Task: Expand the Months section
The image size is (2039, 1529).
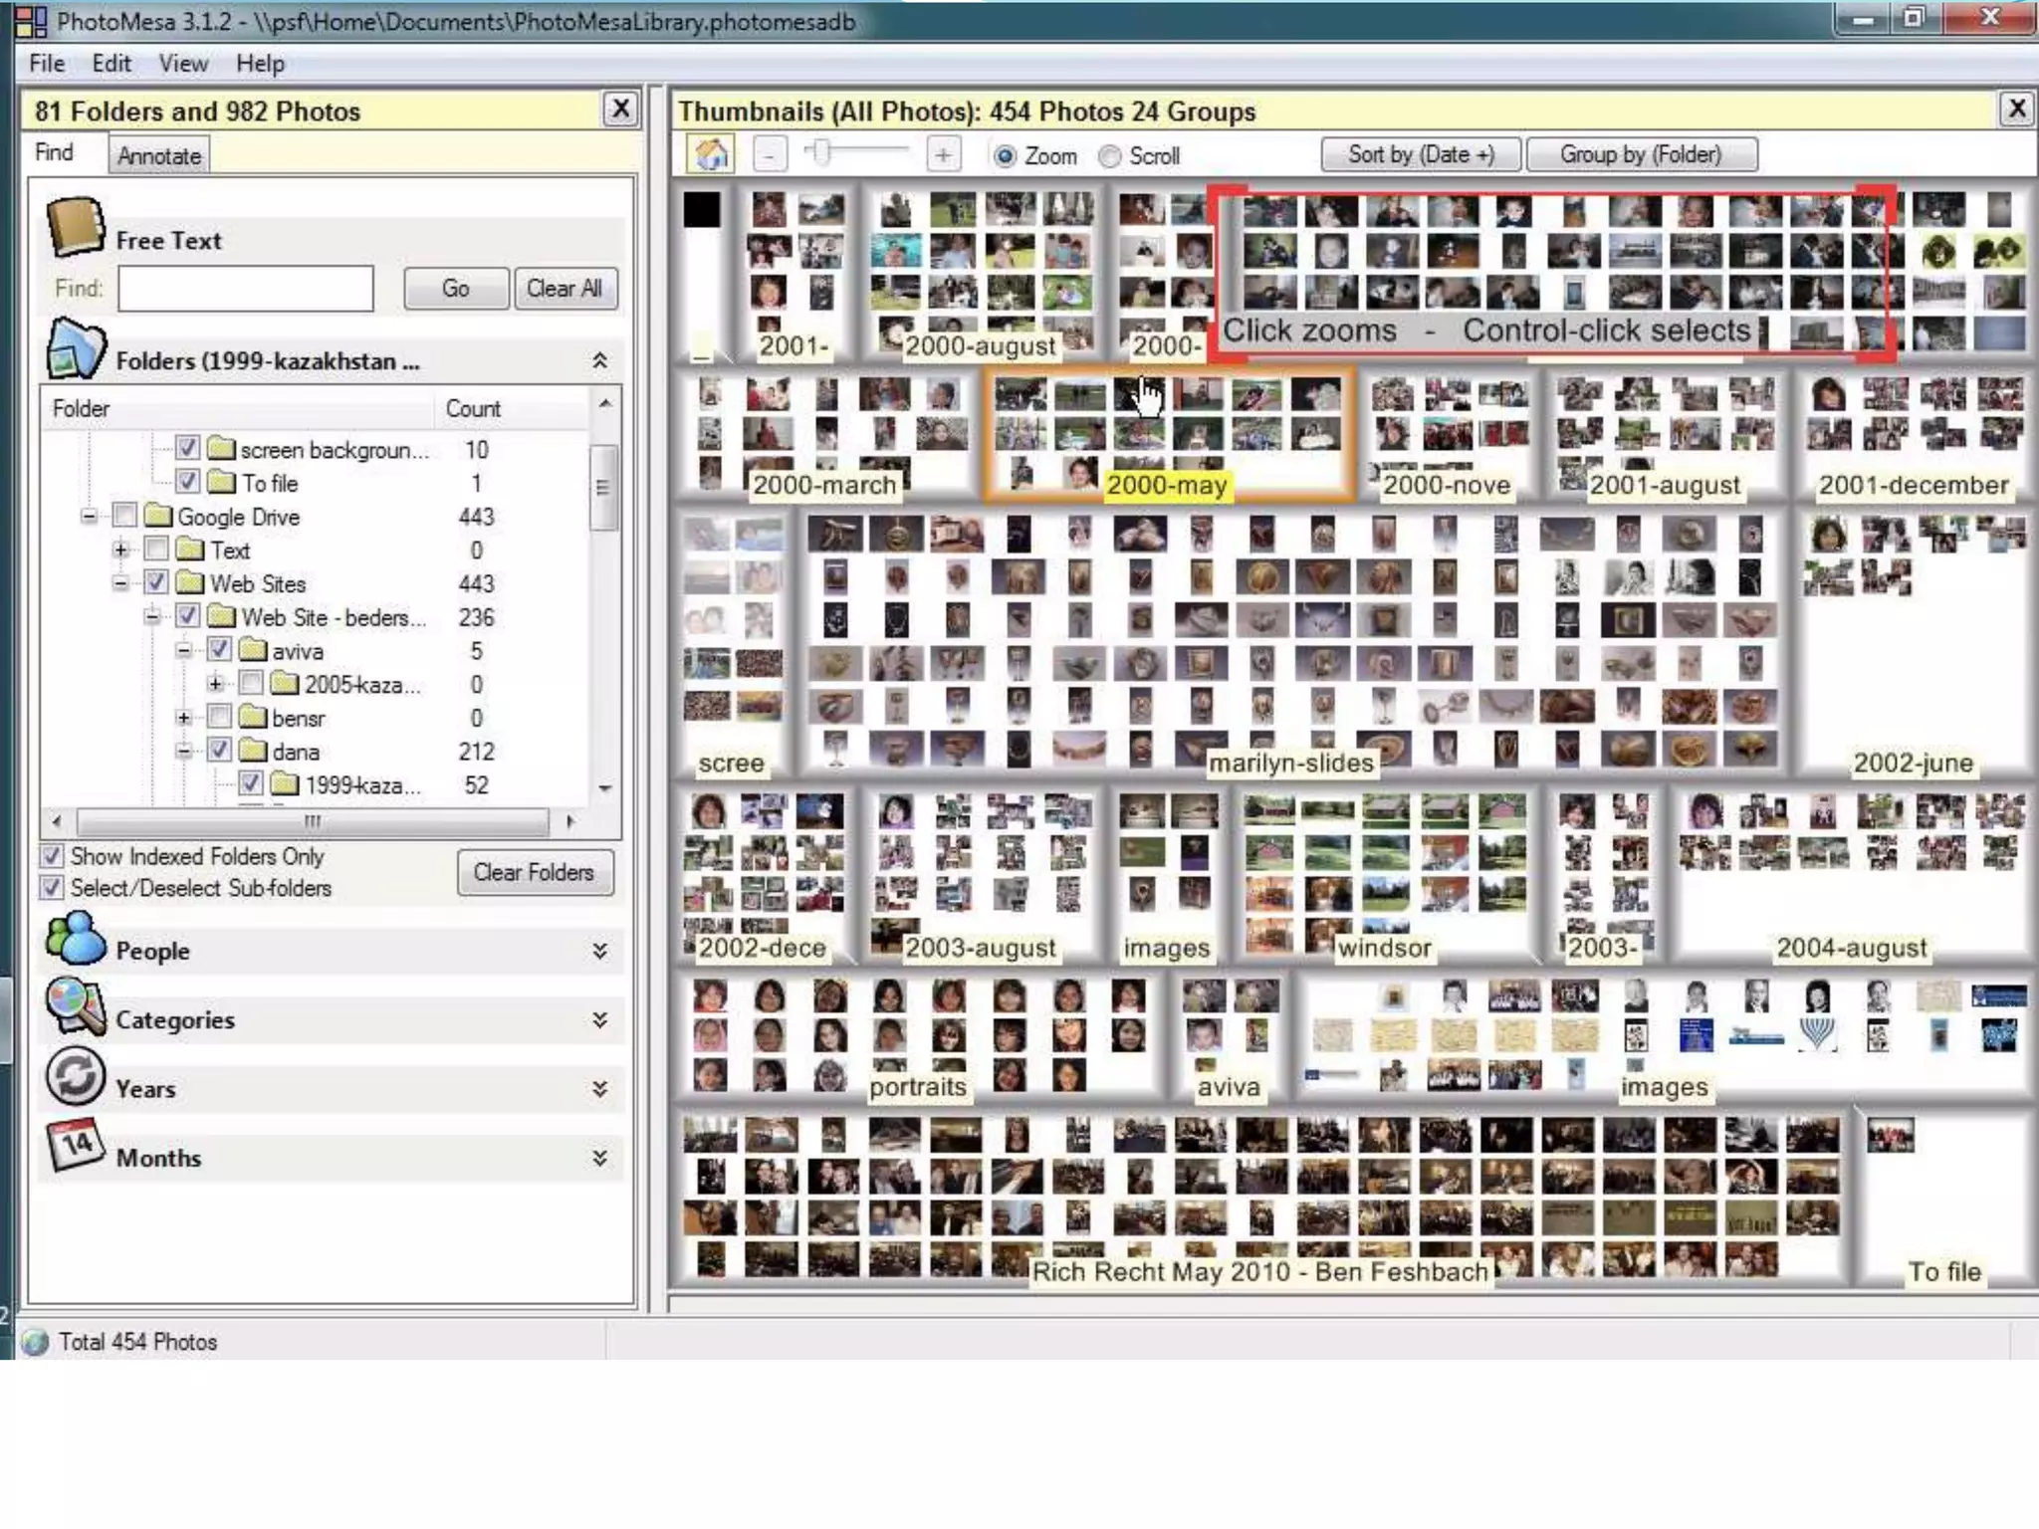Action: pos(599,1157)
